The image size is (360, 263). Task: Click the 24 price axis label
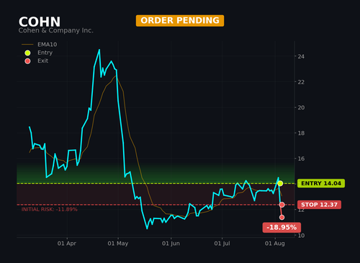(301, 56)
